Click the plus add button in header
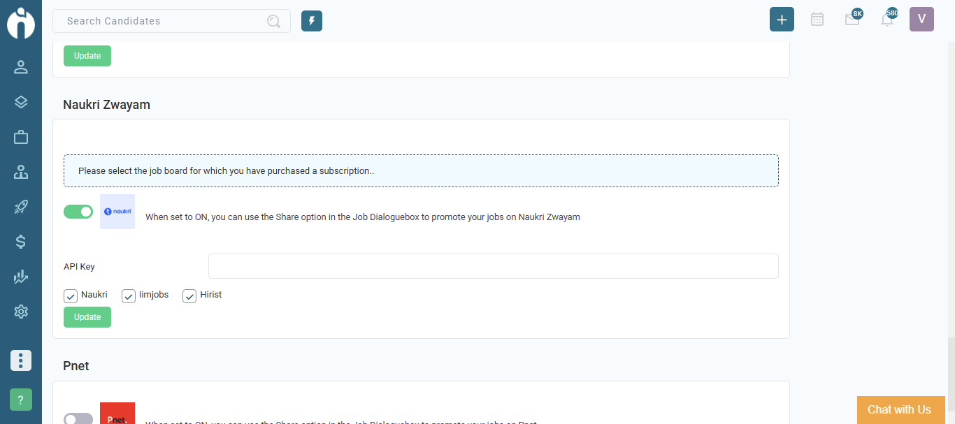This screenshot has height=424, width=955. (x=782, y=20)
